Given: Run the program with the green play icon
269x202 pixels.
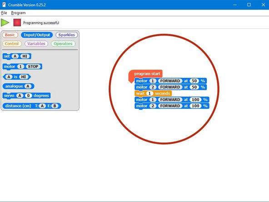Looking at the screenshot, I should pyautogui.click(x=5, y=22).
